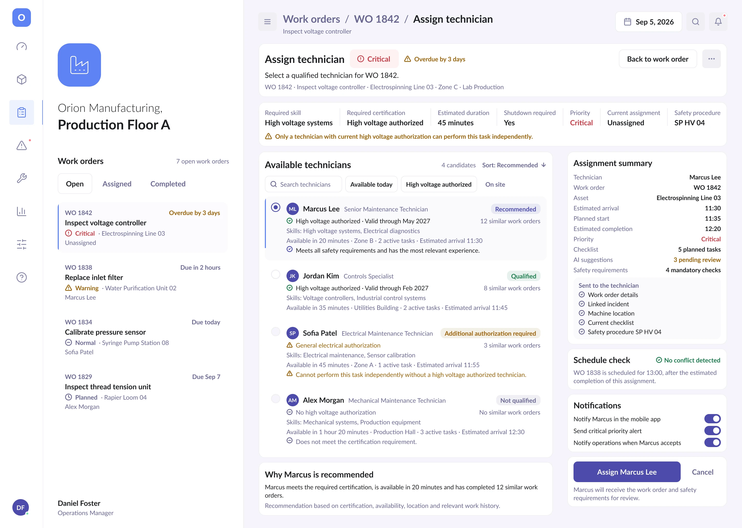The width and height of the screenshot is (742, 528).
Task: Toggle the Available today filter chip
Action: 371,184
